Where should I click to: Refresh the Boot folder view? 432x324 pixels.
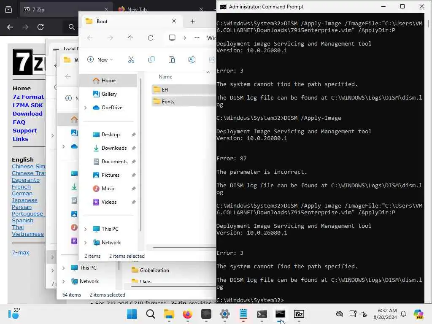pyautogui.click(x=151, y=38)
